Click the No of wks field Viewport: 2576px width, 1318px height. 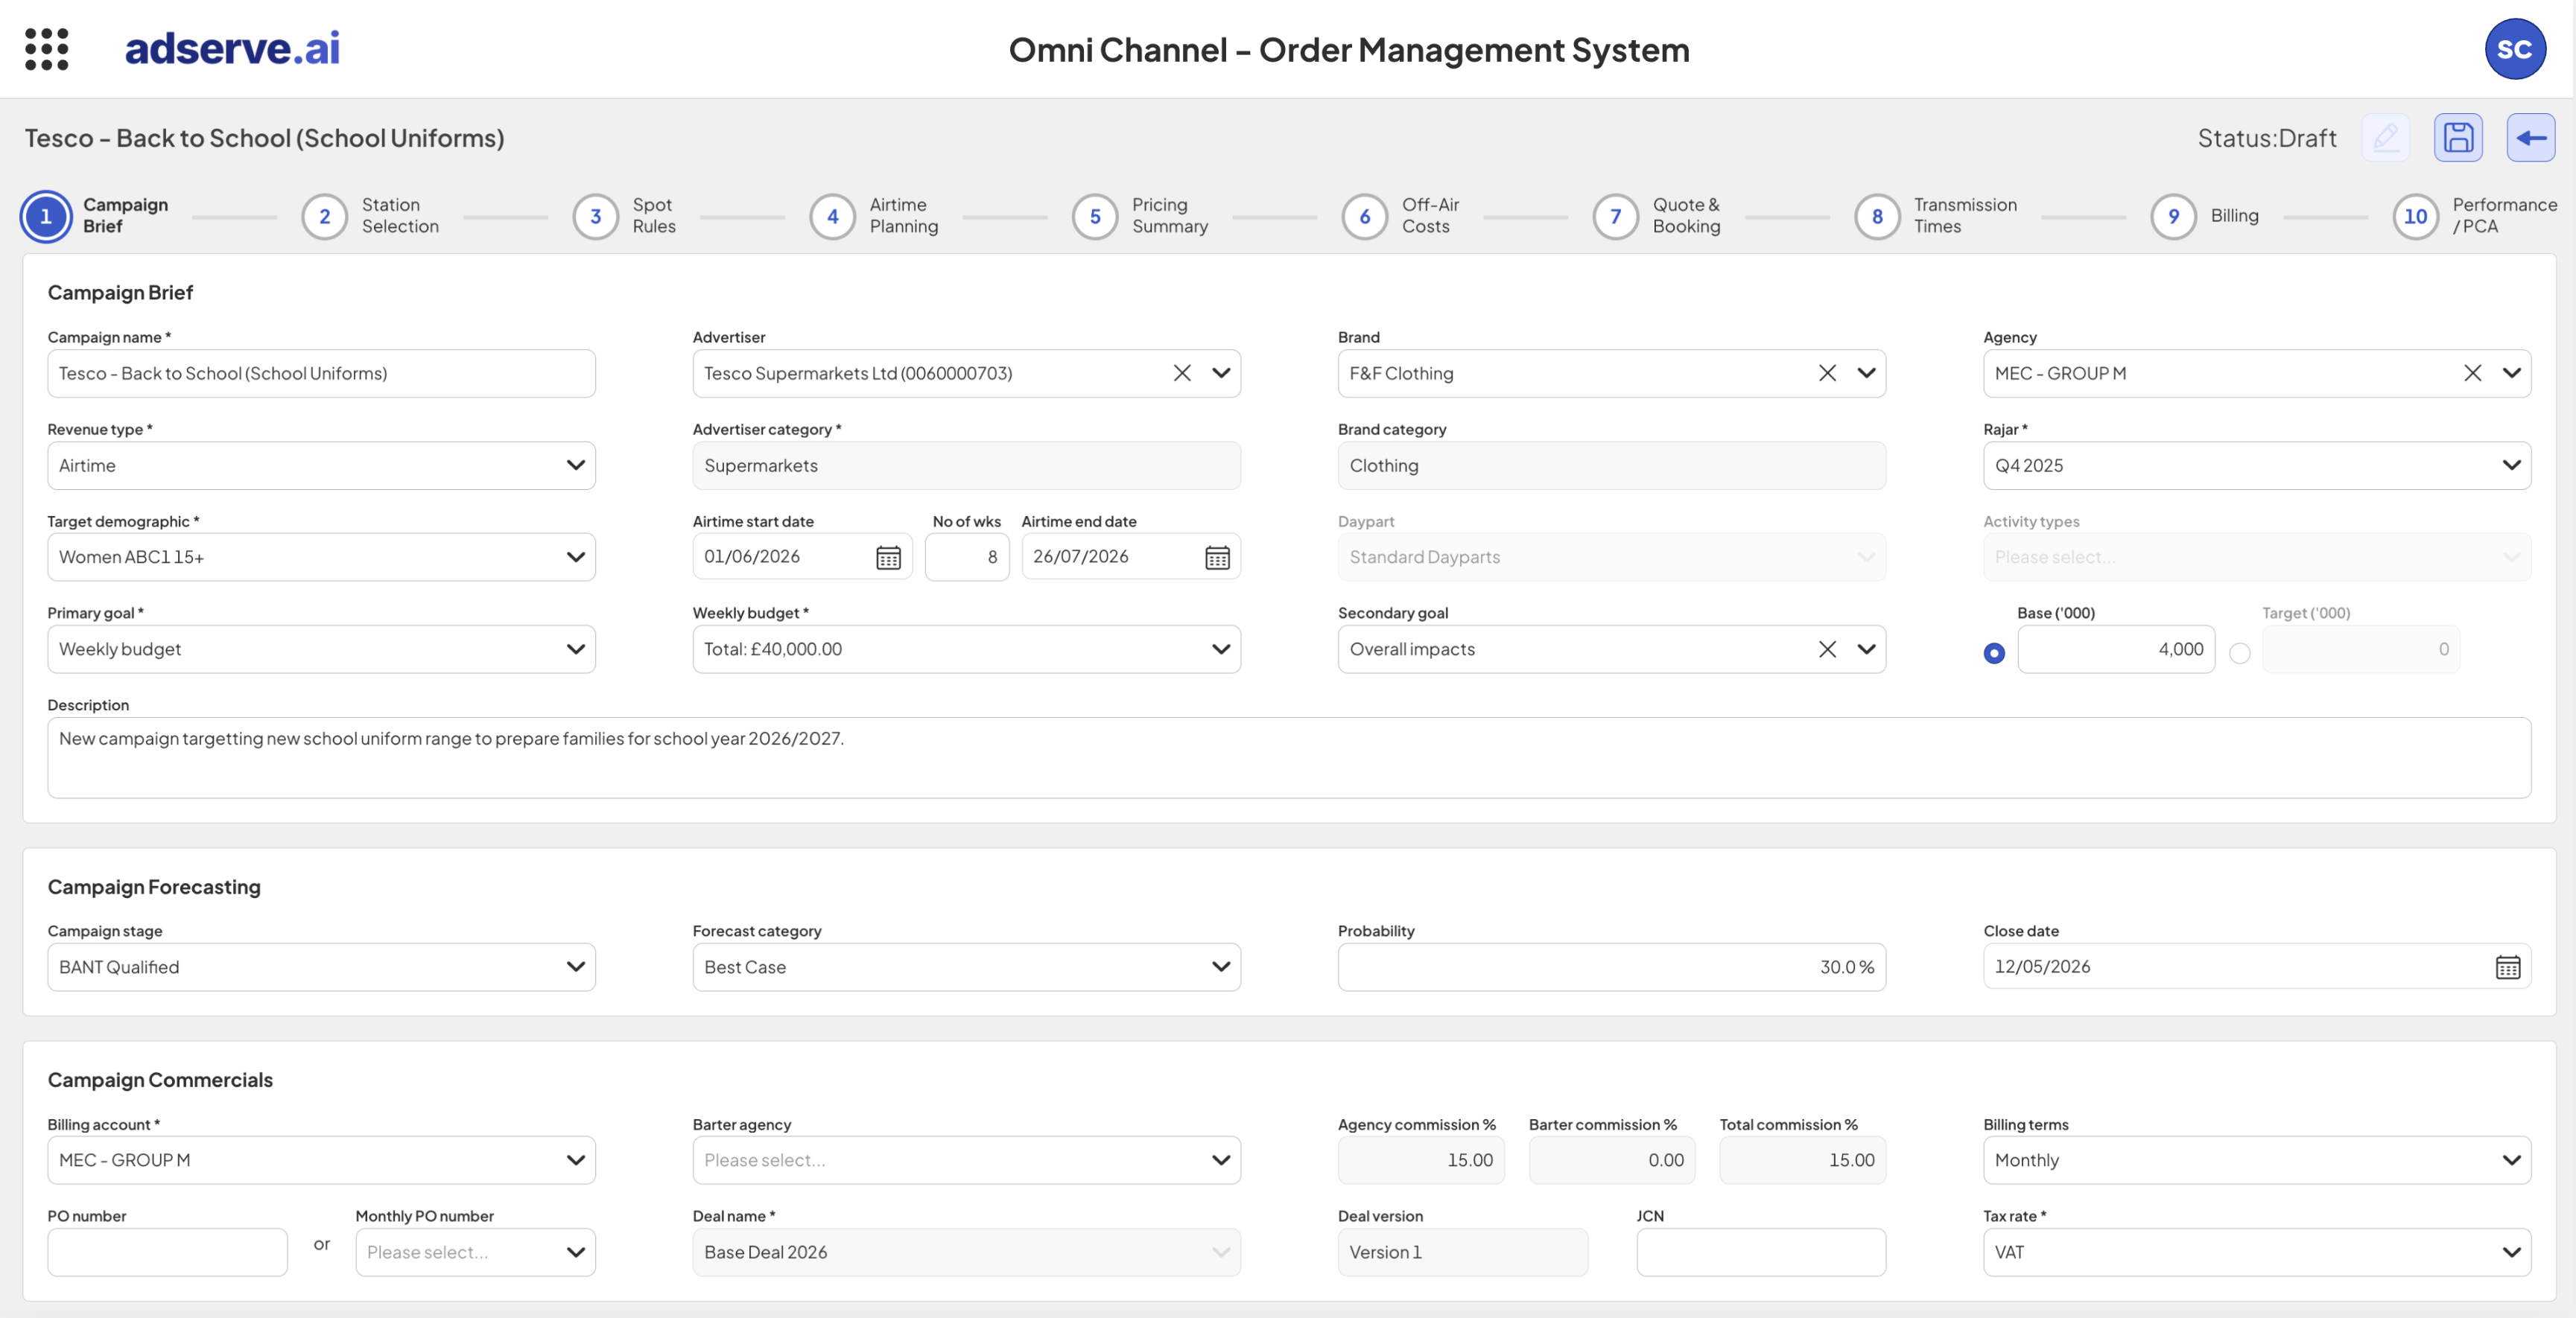pyautogui.click(x=966, y=556)
